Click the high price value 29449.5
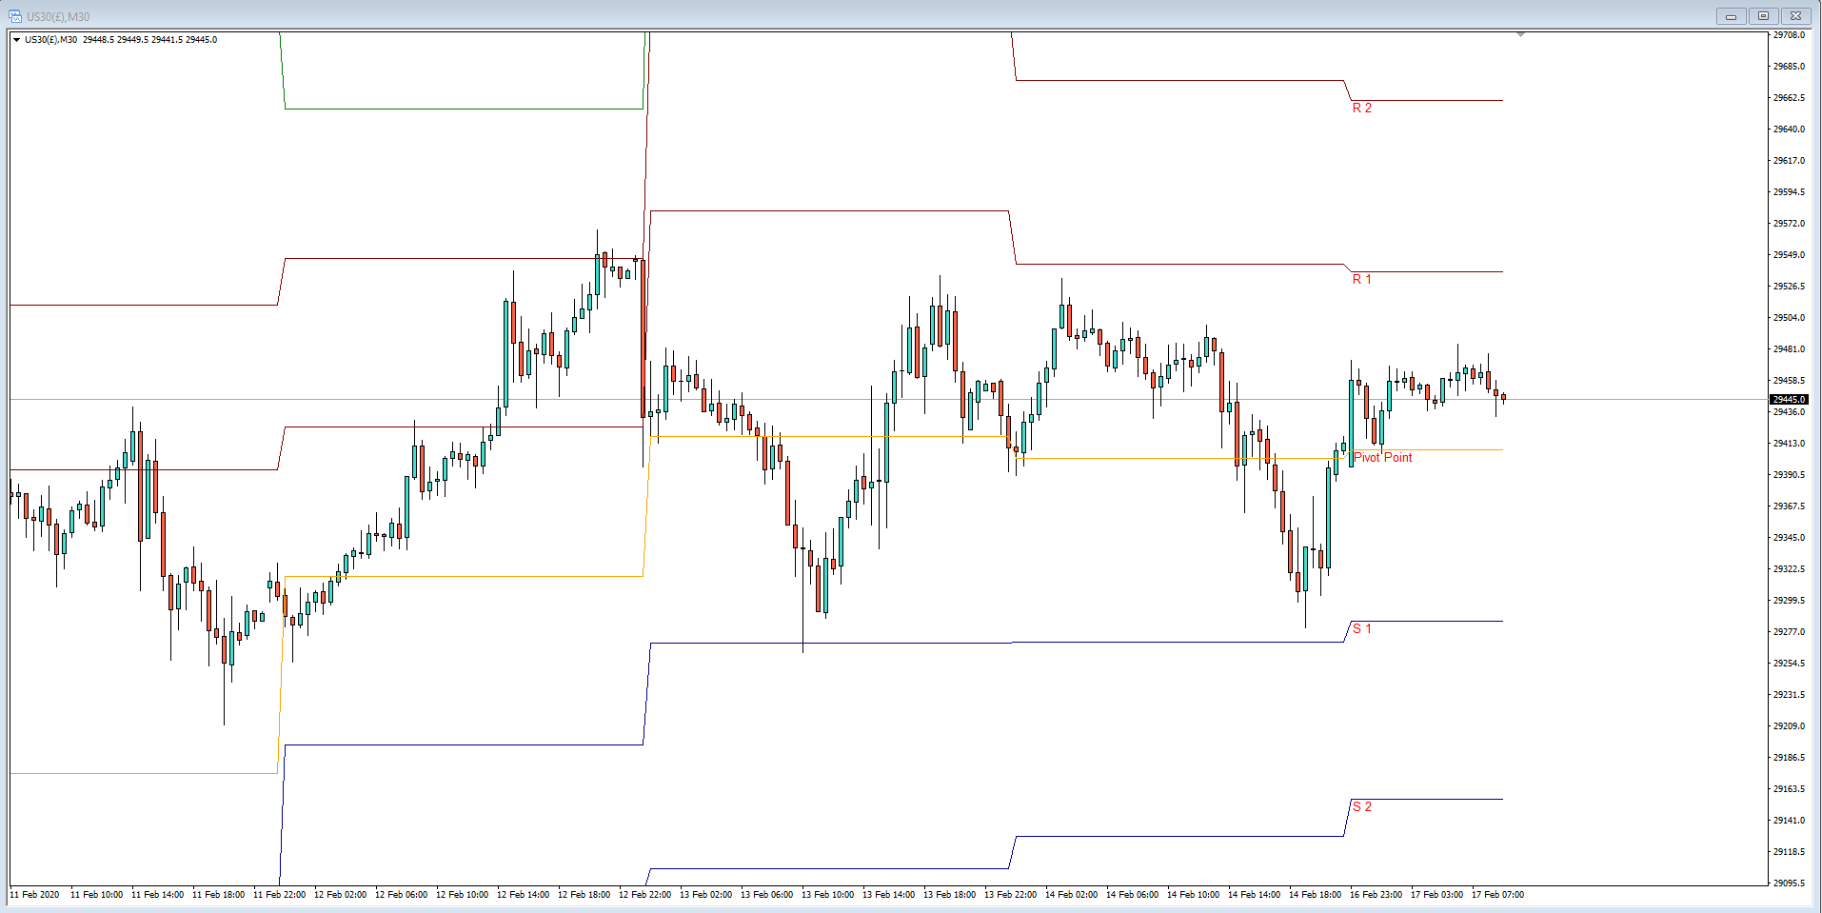Viewport: 1822px width, 913px height. point(132,40)
